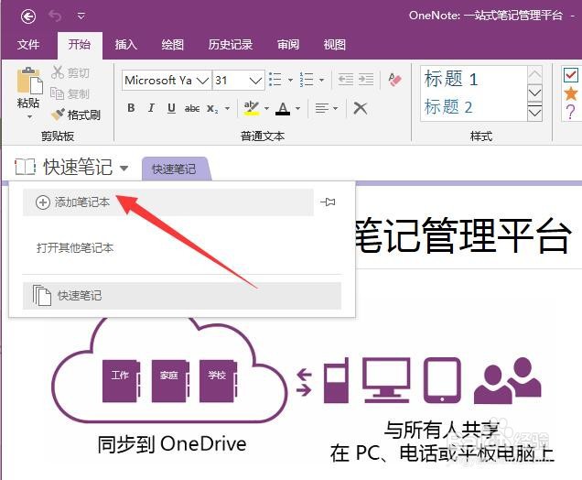Screen dimensions: 582x480
Task: Switch to the 插入 ribbon tab
Action: 126,45
